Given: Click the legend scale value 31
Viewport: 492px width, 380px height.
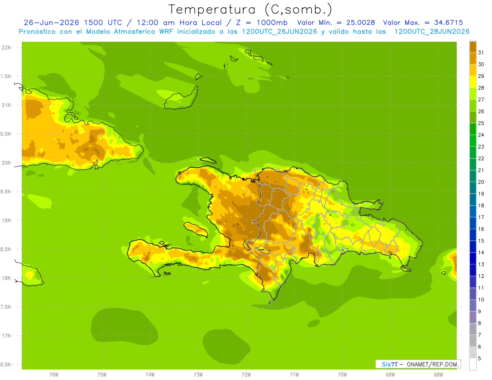Looking at the screenshot, I should point(481,52).
